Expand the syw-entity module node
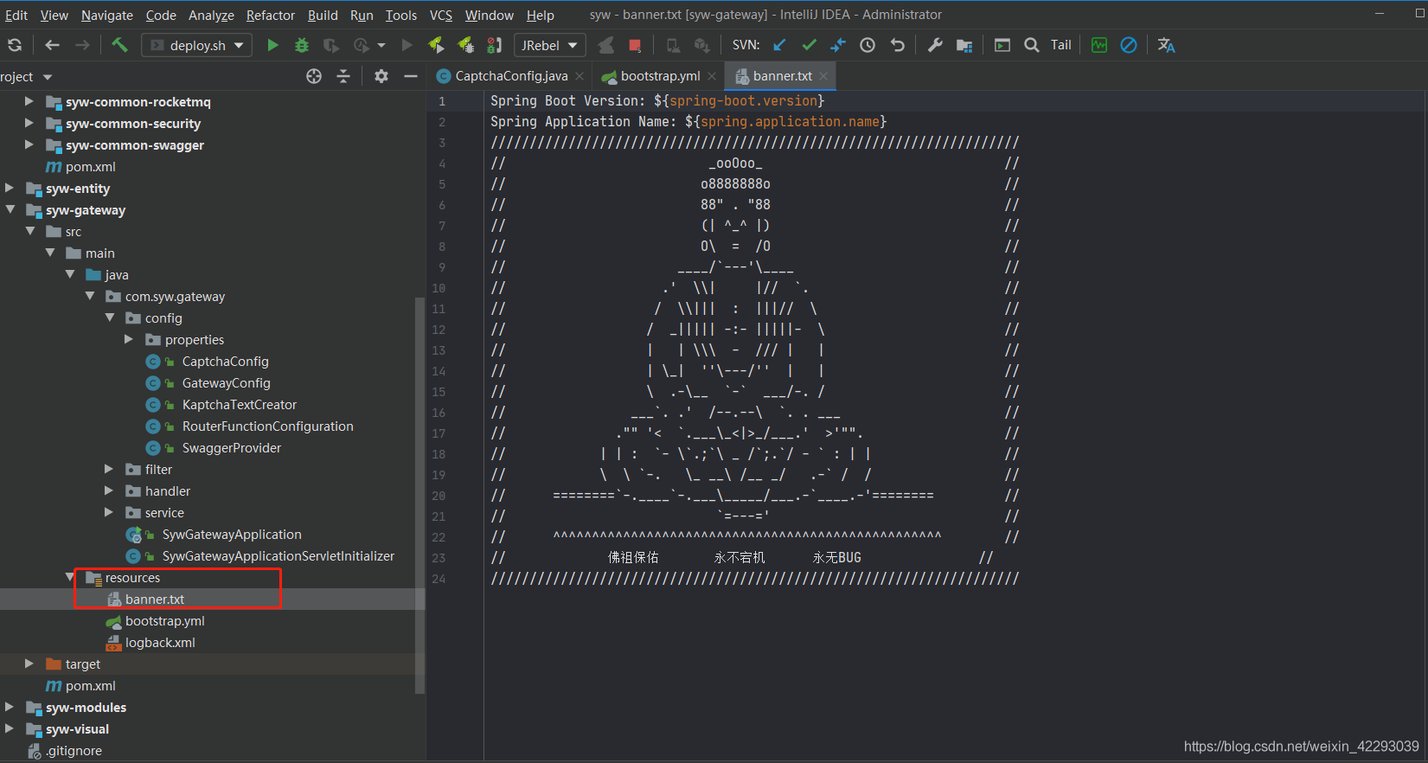Viewport: 1428px width, 763px height. [x=10, y=188]
